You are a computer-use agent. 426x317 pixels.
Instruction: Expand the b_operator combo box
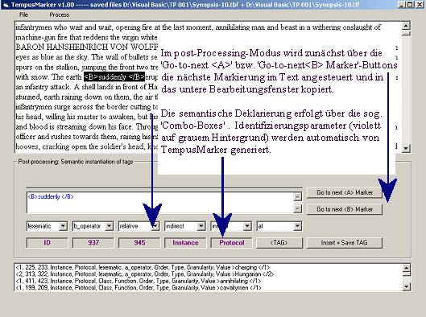click(110, 226)
